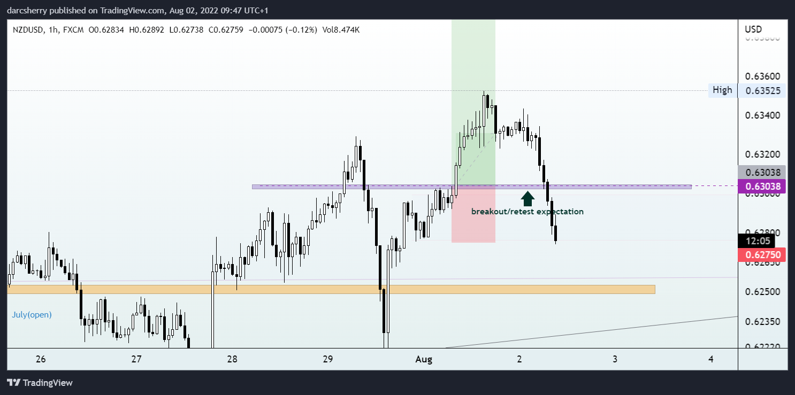Screen dimensions: 795x395
Task: Click the date label 29 on time axis
Action: coord(328,359)
